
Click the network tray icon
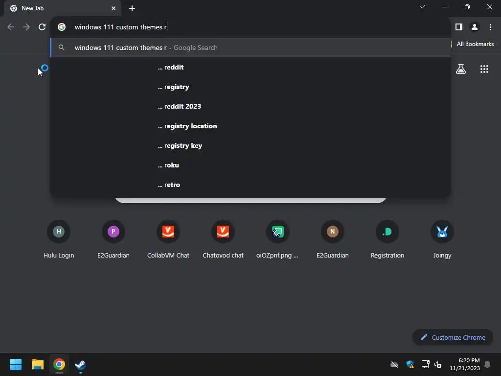pos(425,364)
